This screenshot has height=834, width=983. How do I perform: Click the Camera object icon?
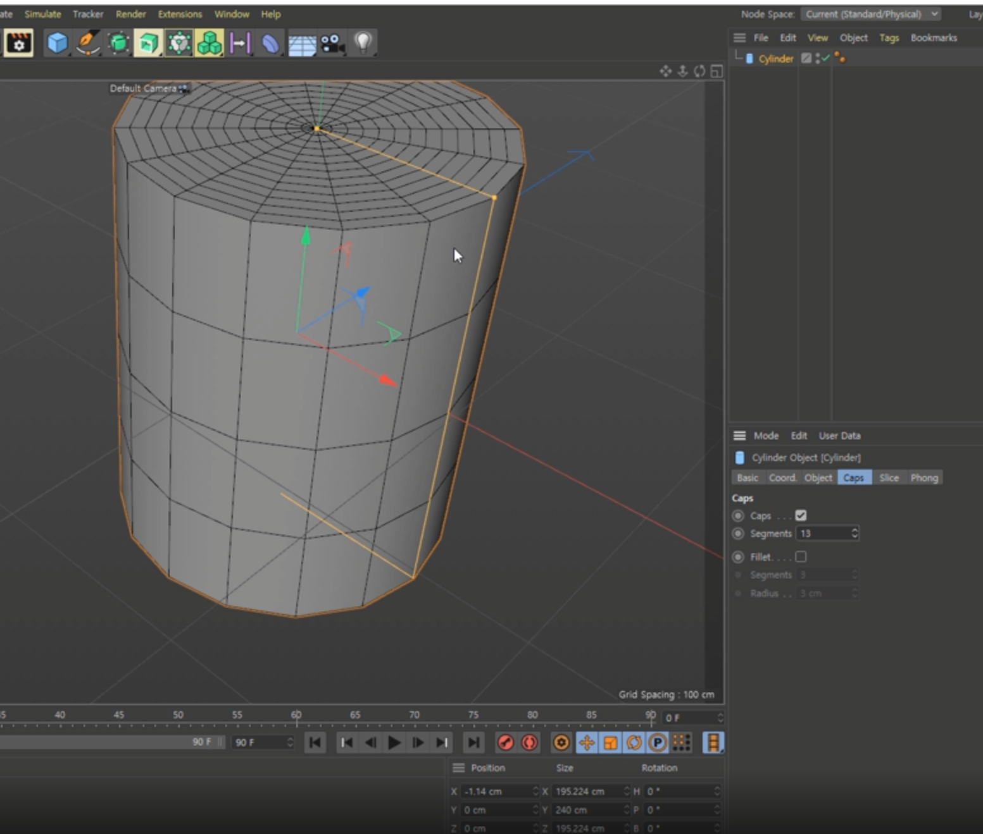(332, 44)
